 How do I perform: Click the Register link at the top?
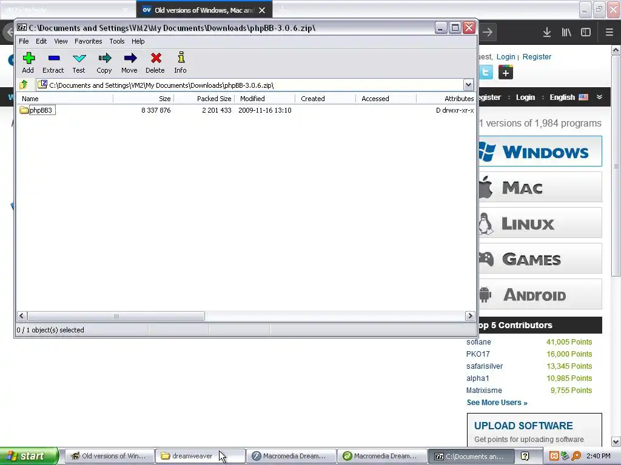pos(537,56)
